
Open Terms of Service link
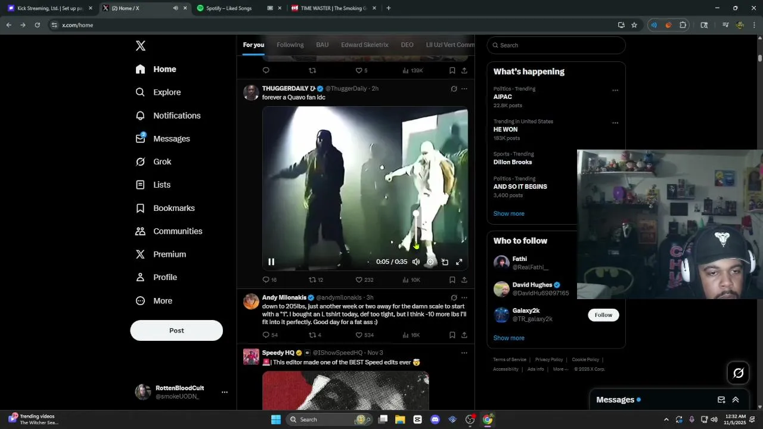[x=510, y=360]
